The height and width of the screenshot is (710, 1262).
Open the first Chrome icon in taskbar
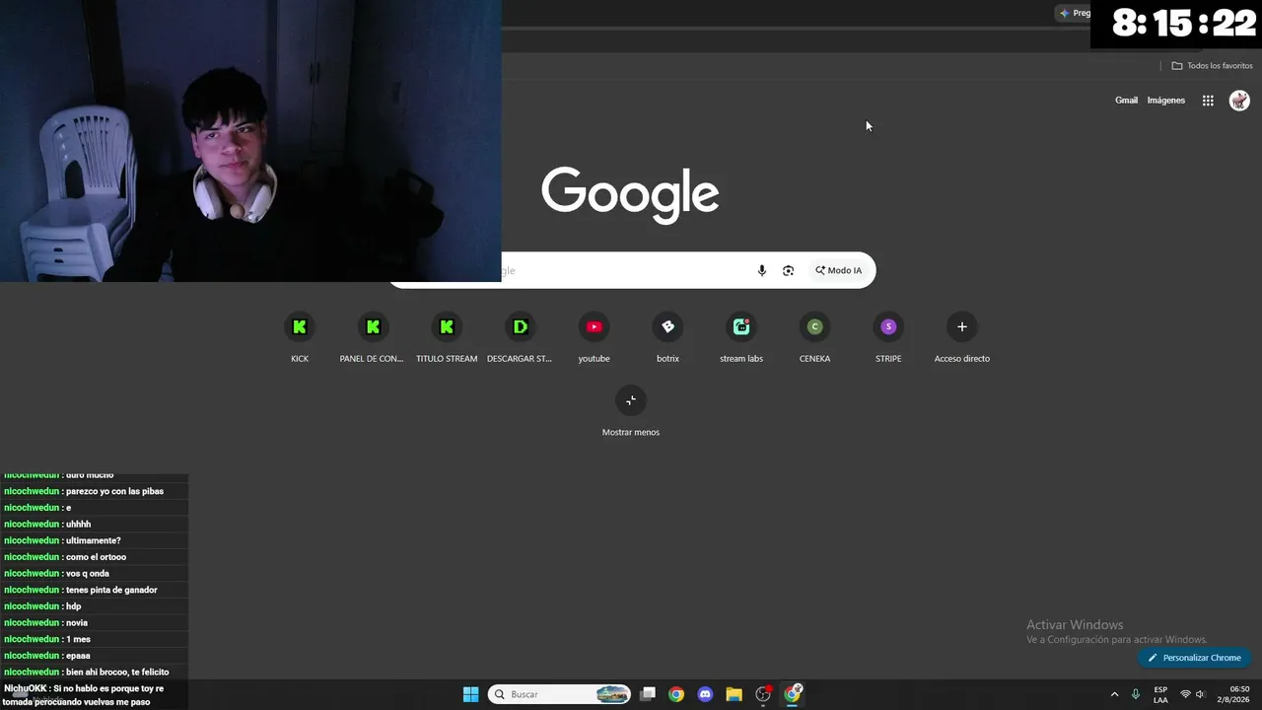tap(676, 694)
